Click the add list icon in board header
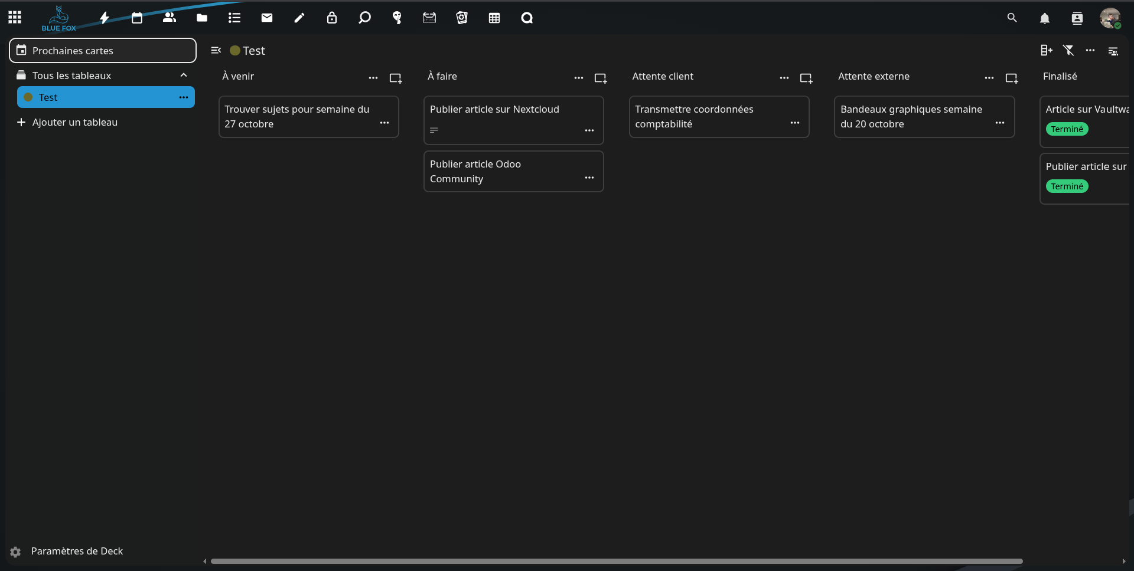This screenshot has height=571, width=1134. pos(1046,51)
